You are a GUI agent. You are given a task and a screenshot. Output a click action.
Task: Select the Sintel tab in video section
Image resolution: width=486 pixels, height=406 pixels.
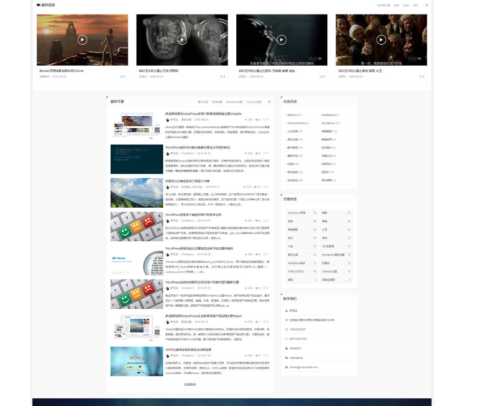pyautogui.click(x=406, y=4)
